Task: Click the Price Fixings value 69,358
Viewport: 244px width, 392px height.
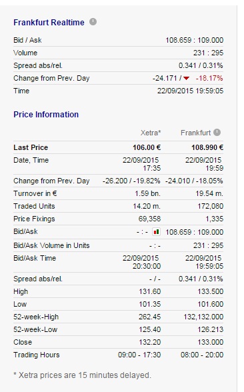Action: click(149, 219)
